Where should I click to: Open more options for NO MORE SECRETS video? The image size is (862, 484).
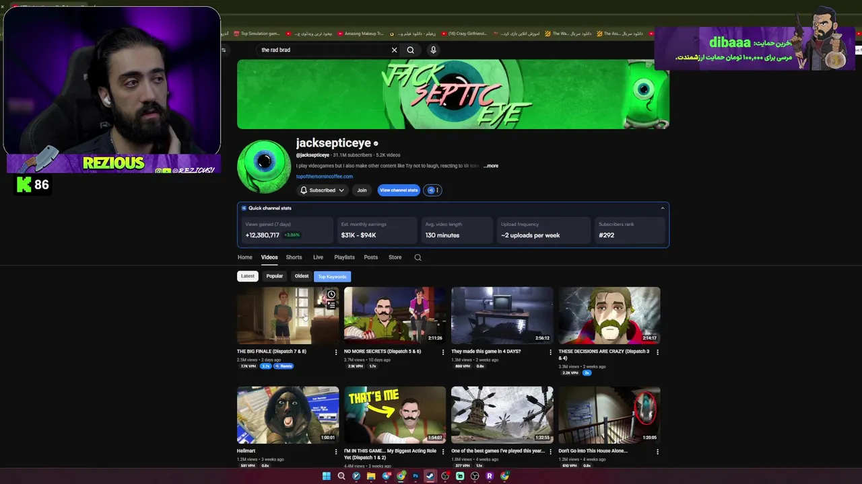click(x=443, y=352)
